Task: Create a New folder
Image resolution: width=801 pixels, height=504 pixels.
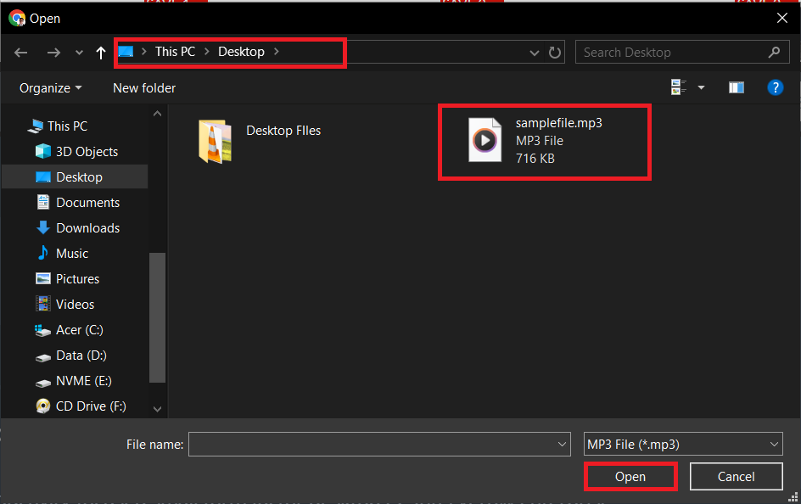Action: [x=143, y=87]
